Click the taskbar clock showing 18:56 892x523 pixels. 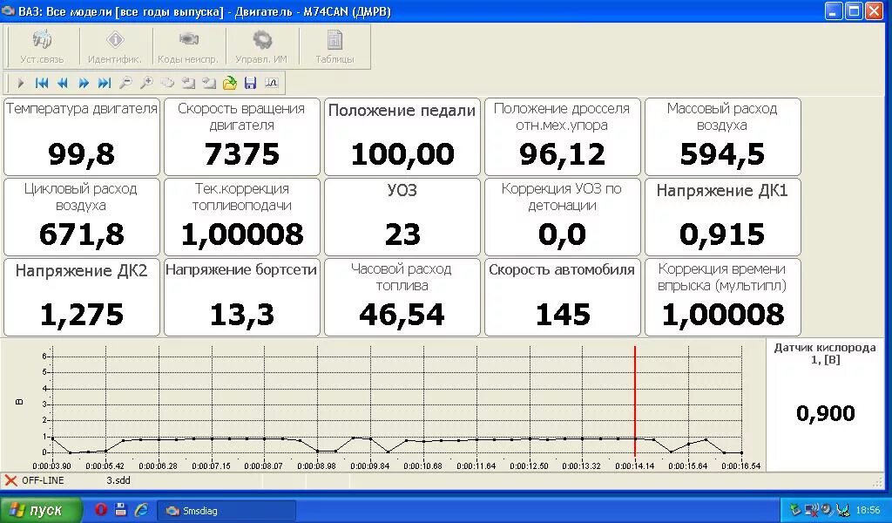click(868, 511)
